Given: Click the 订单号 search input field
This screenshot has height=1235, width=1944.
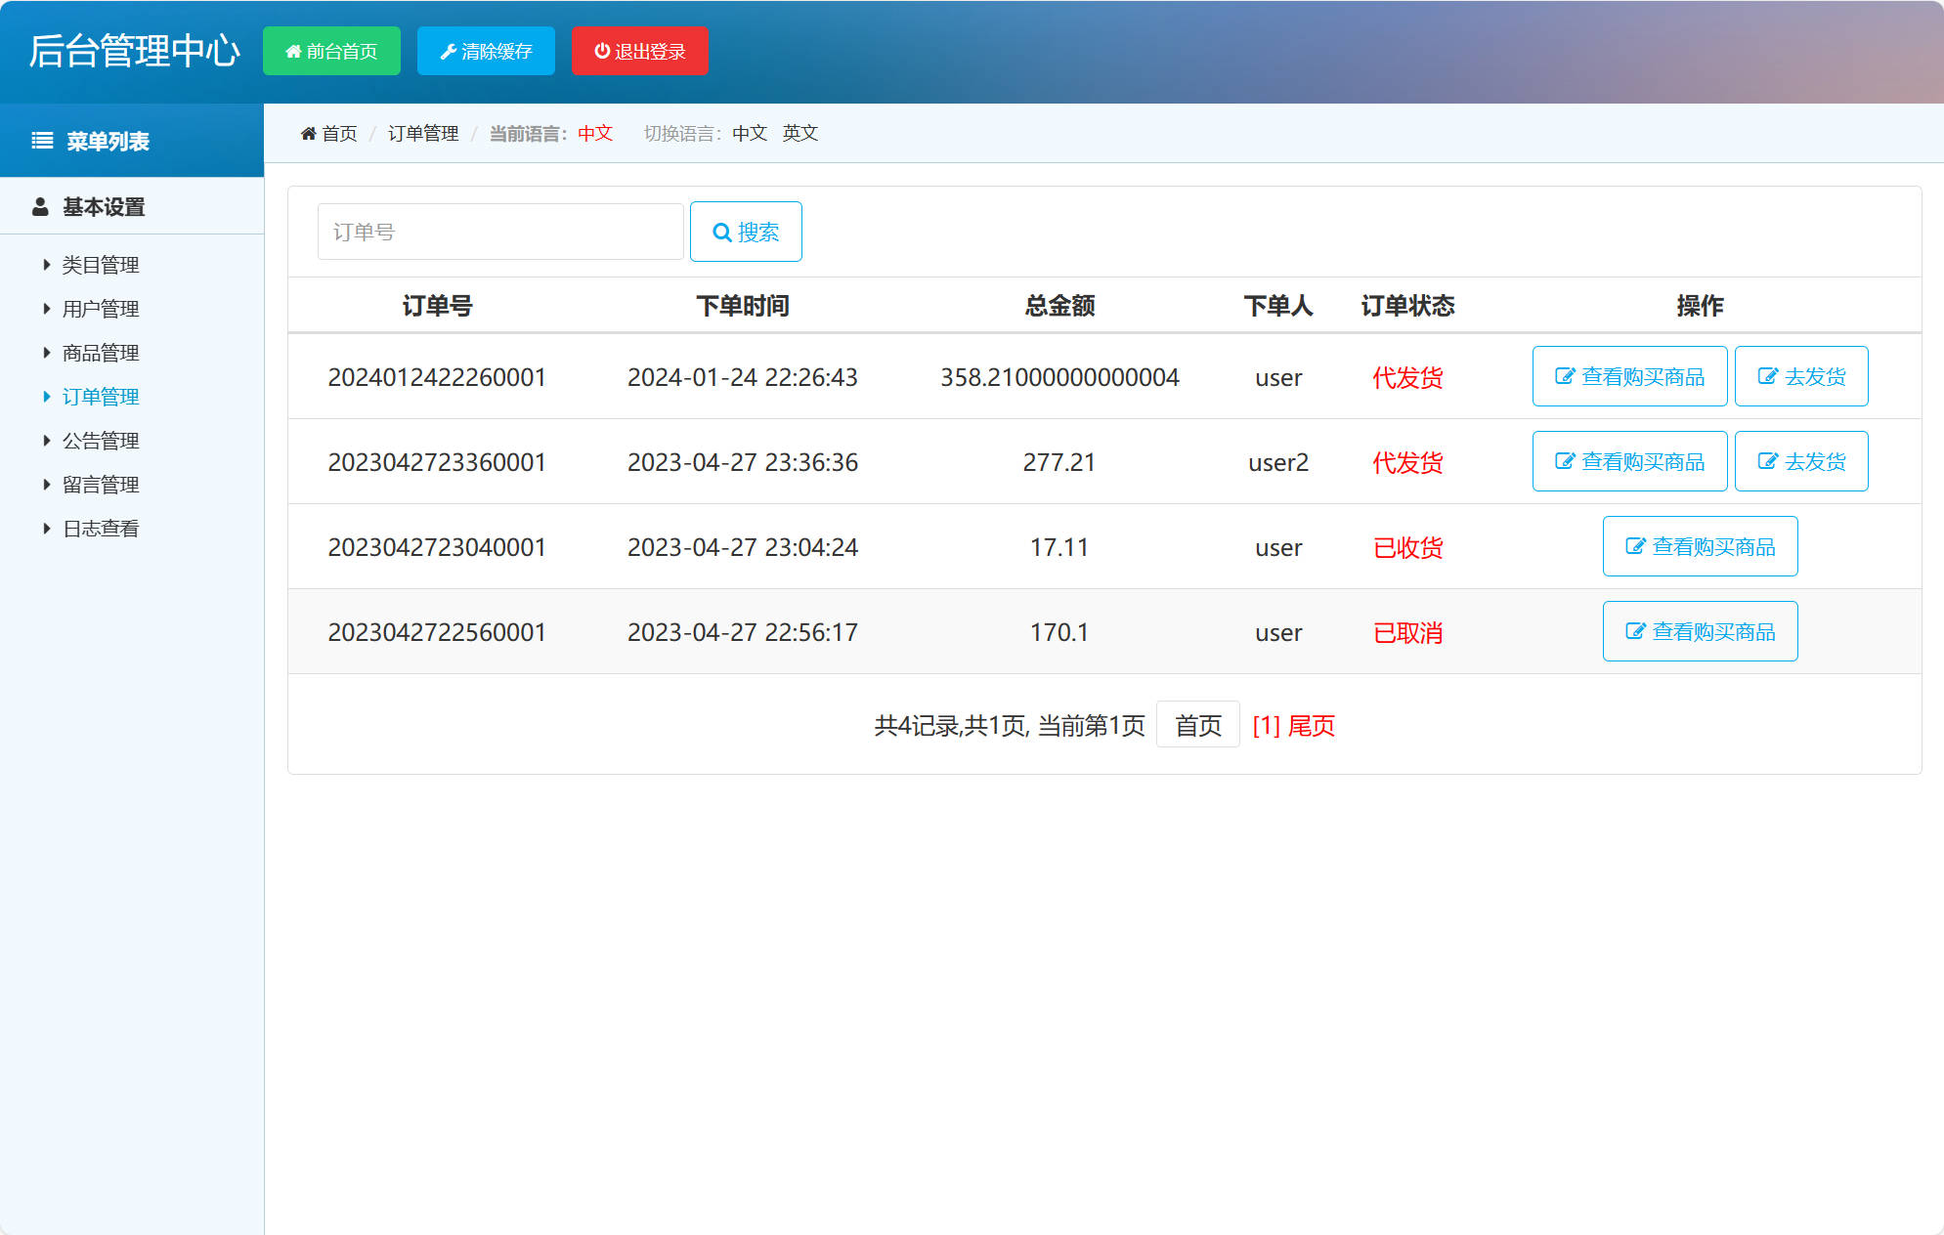Looking at the screenshot, I should (499, 232).
